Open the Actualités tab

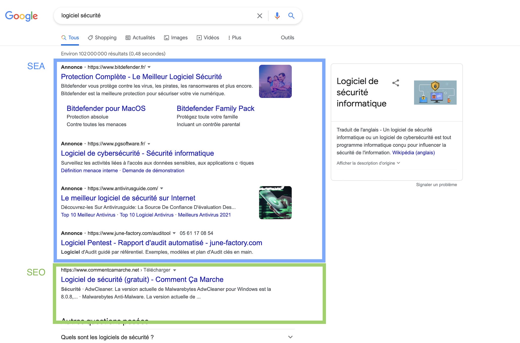point(140,38)
